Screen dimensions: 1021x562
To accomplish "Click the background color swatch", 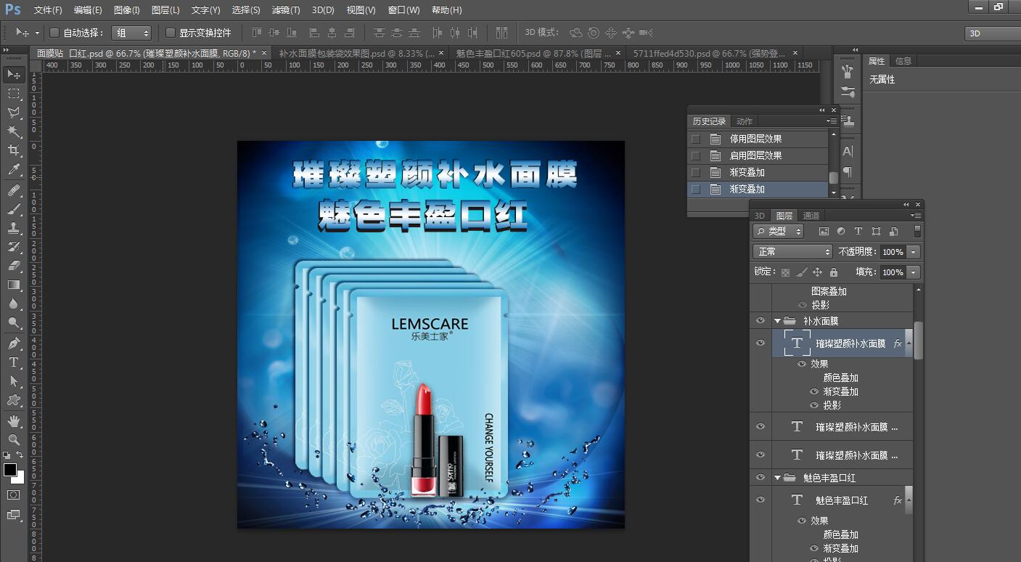I will (x=20, y=479).
